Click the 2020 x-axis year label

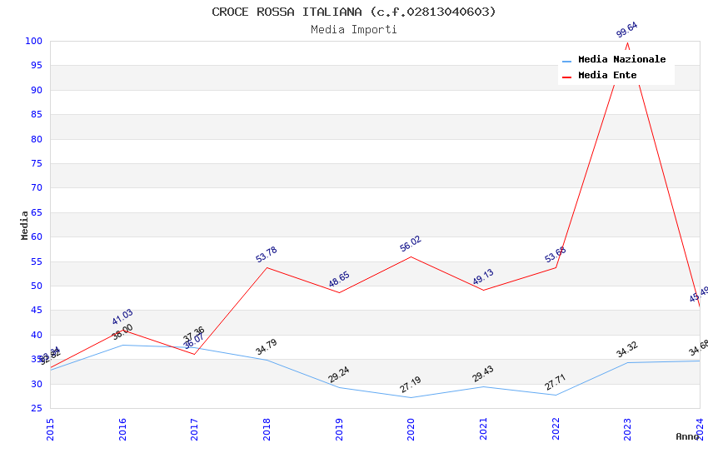(411, 430)
